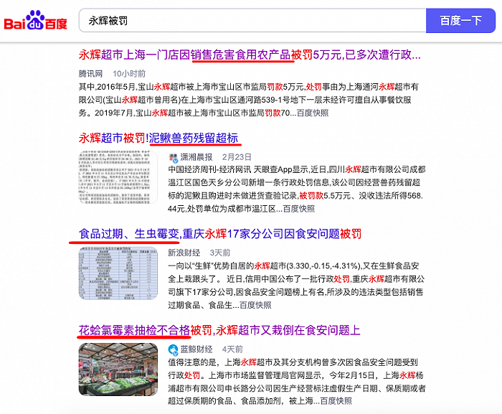Click the 蓝鲸财经 source name
This screenshot has width=502, height=414.
196,349
